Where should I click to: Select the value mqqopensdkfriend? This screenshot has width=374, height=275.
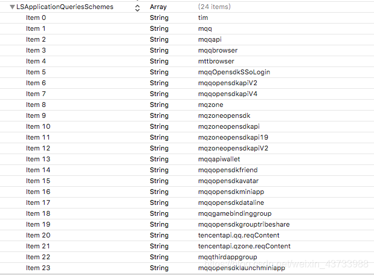[x=228, y=170]
